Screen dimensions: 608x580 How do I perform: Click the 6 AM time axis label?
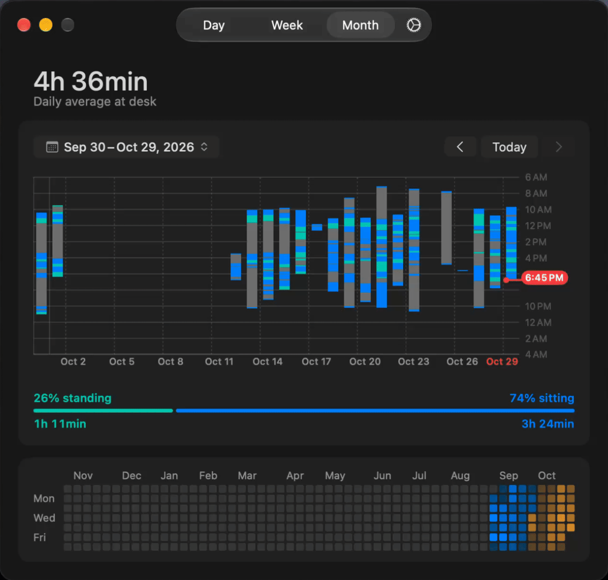point(536,177)
